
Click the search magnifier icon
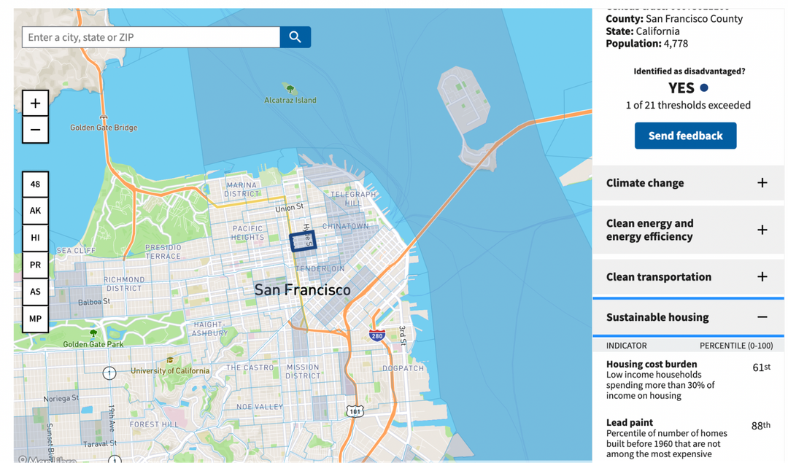[x=295, y=36]
